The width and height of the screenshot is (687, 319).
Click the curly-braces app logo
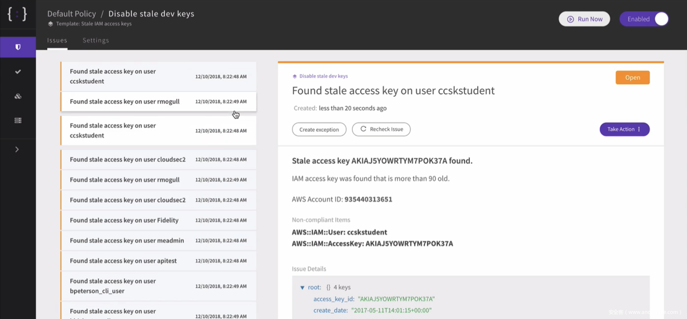point(17,14)
